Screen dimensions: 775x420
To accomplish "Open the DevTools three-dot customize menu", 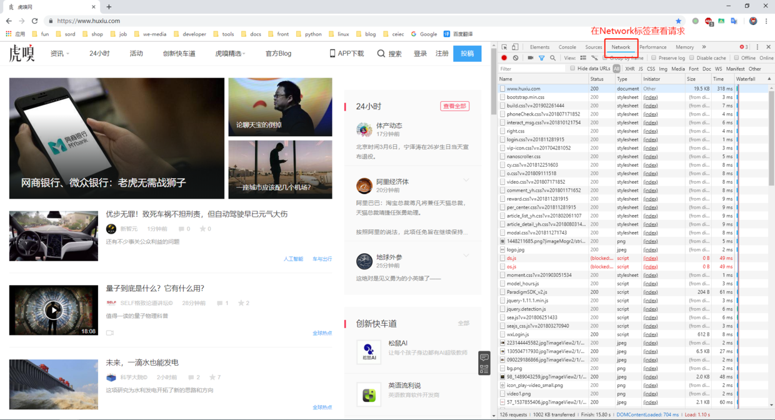I will coord(757,47).
